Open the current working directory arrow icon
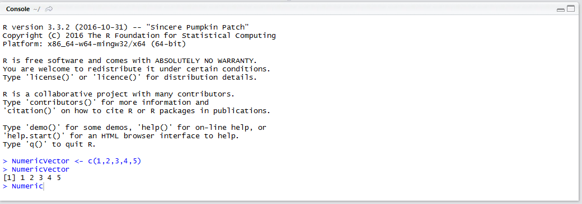Screen dimensions: 582x204 point(49,9)
